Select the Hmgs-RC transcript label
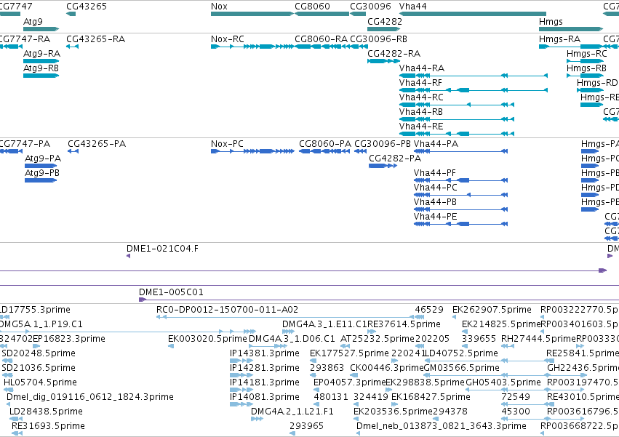The image size is (619, 437). coord(587,54)
